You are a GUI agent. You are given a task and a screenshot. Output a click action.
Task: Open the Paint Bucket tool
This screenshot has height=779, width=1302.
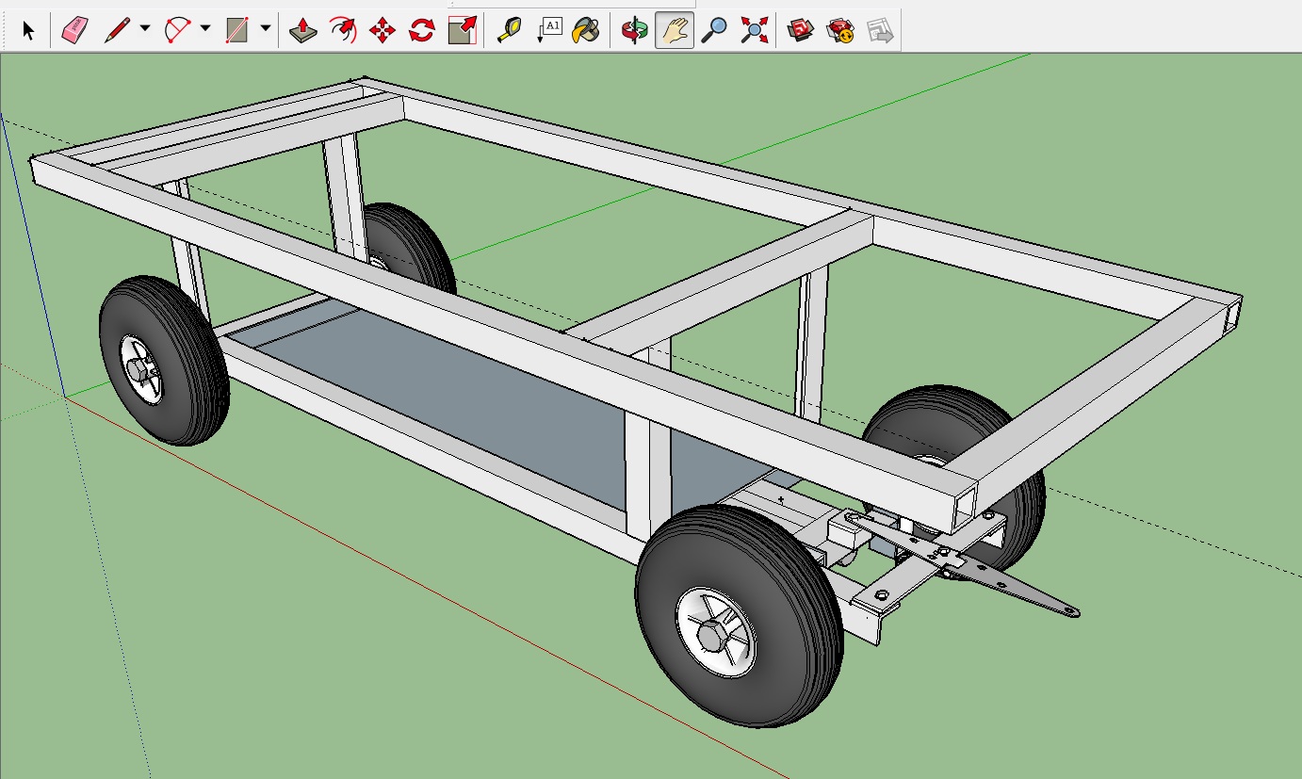click(x=586, y=30)
